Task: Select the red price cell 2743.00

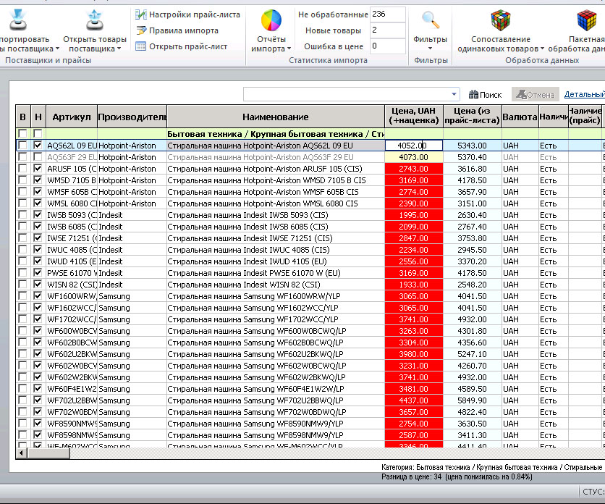Action: 414,169
